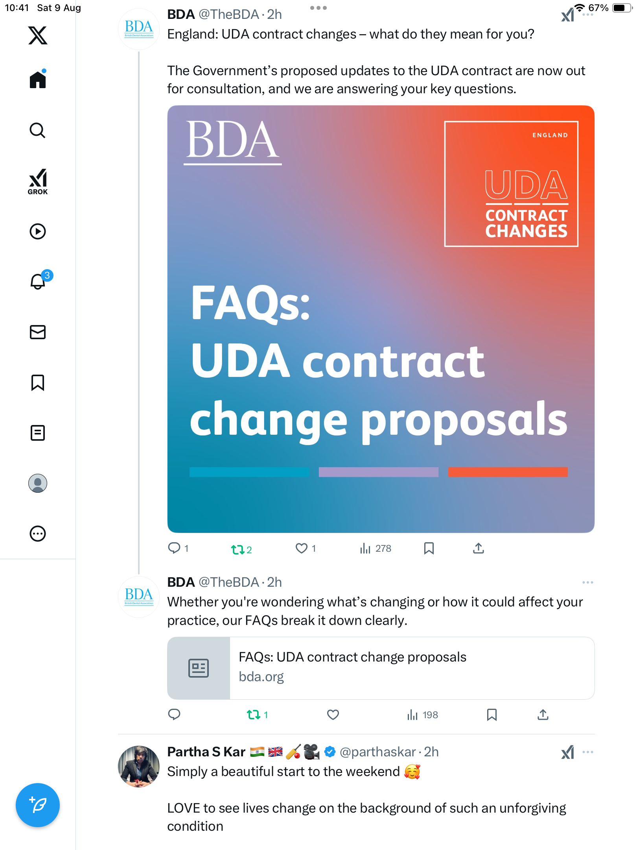Tap the compose new post button
Screen dimensions: 637x850
[x=38, y=805]
